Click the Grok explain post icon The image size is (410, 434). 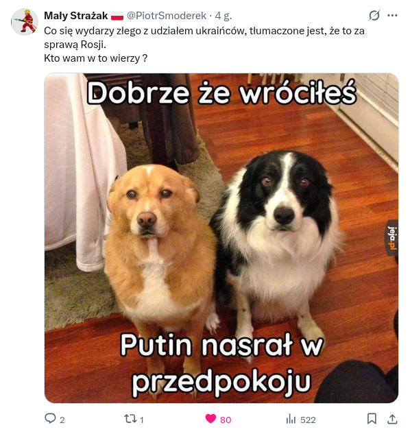(374, 16)
